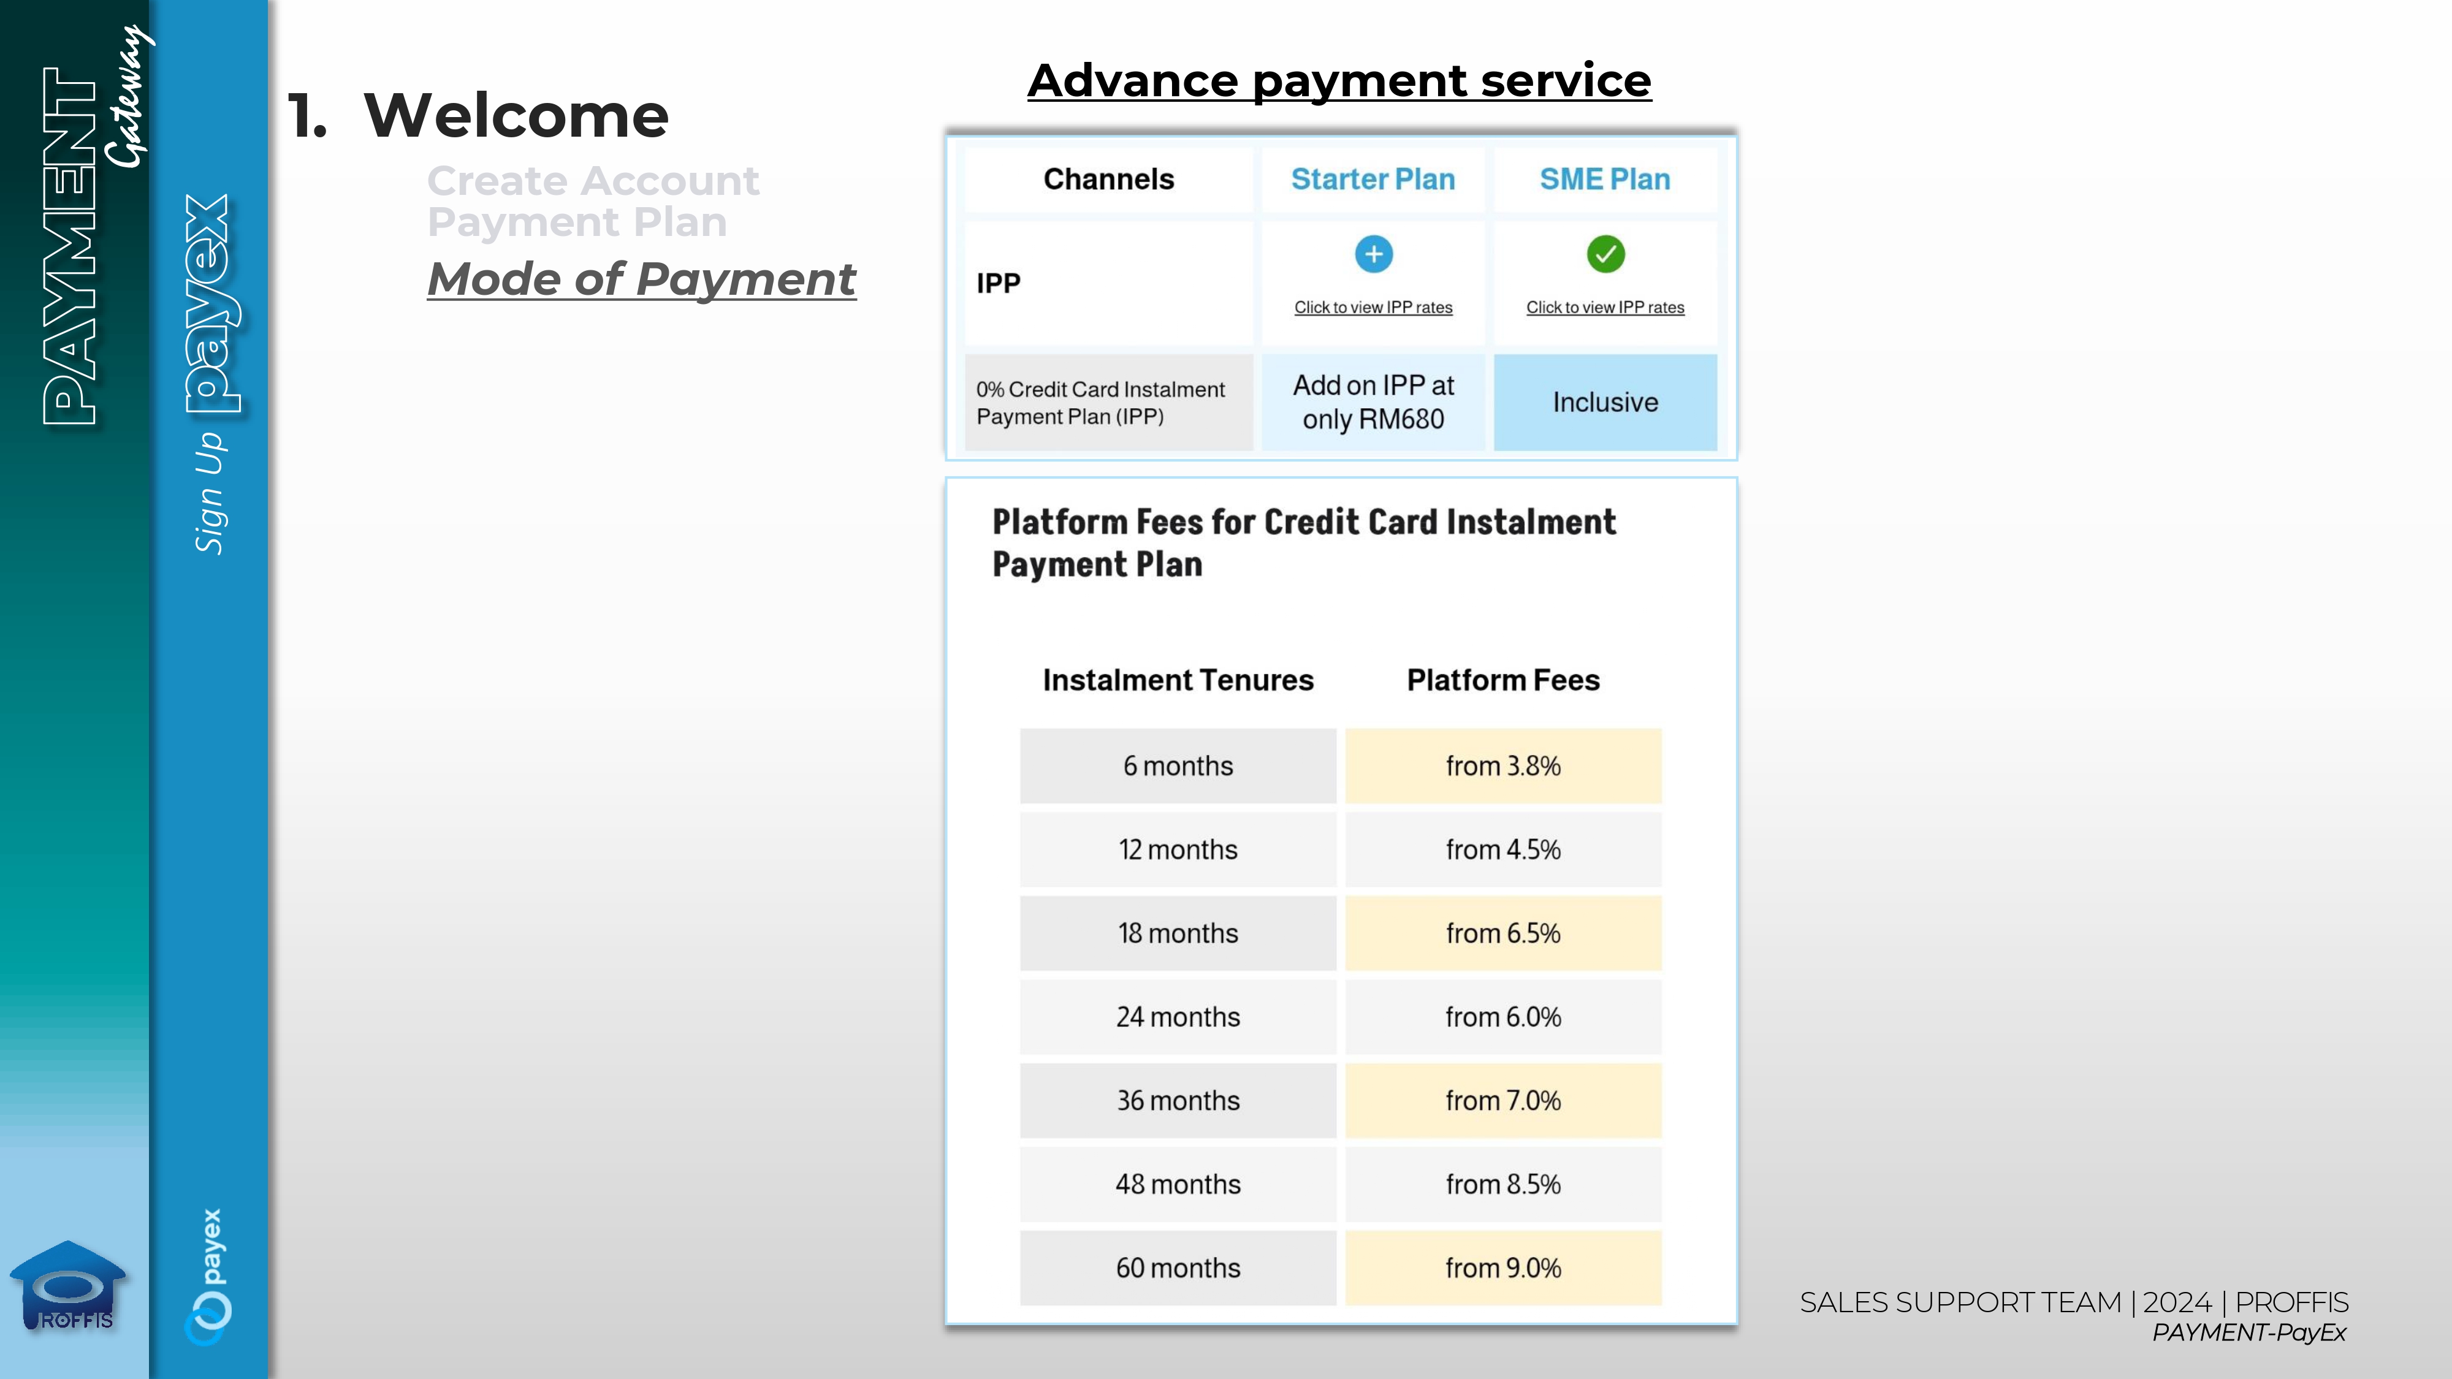
Task: Click the Payment Plan step text
Action: pyautogui.click(x=577, y=222)
